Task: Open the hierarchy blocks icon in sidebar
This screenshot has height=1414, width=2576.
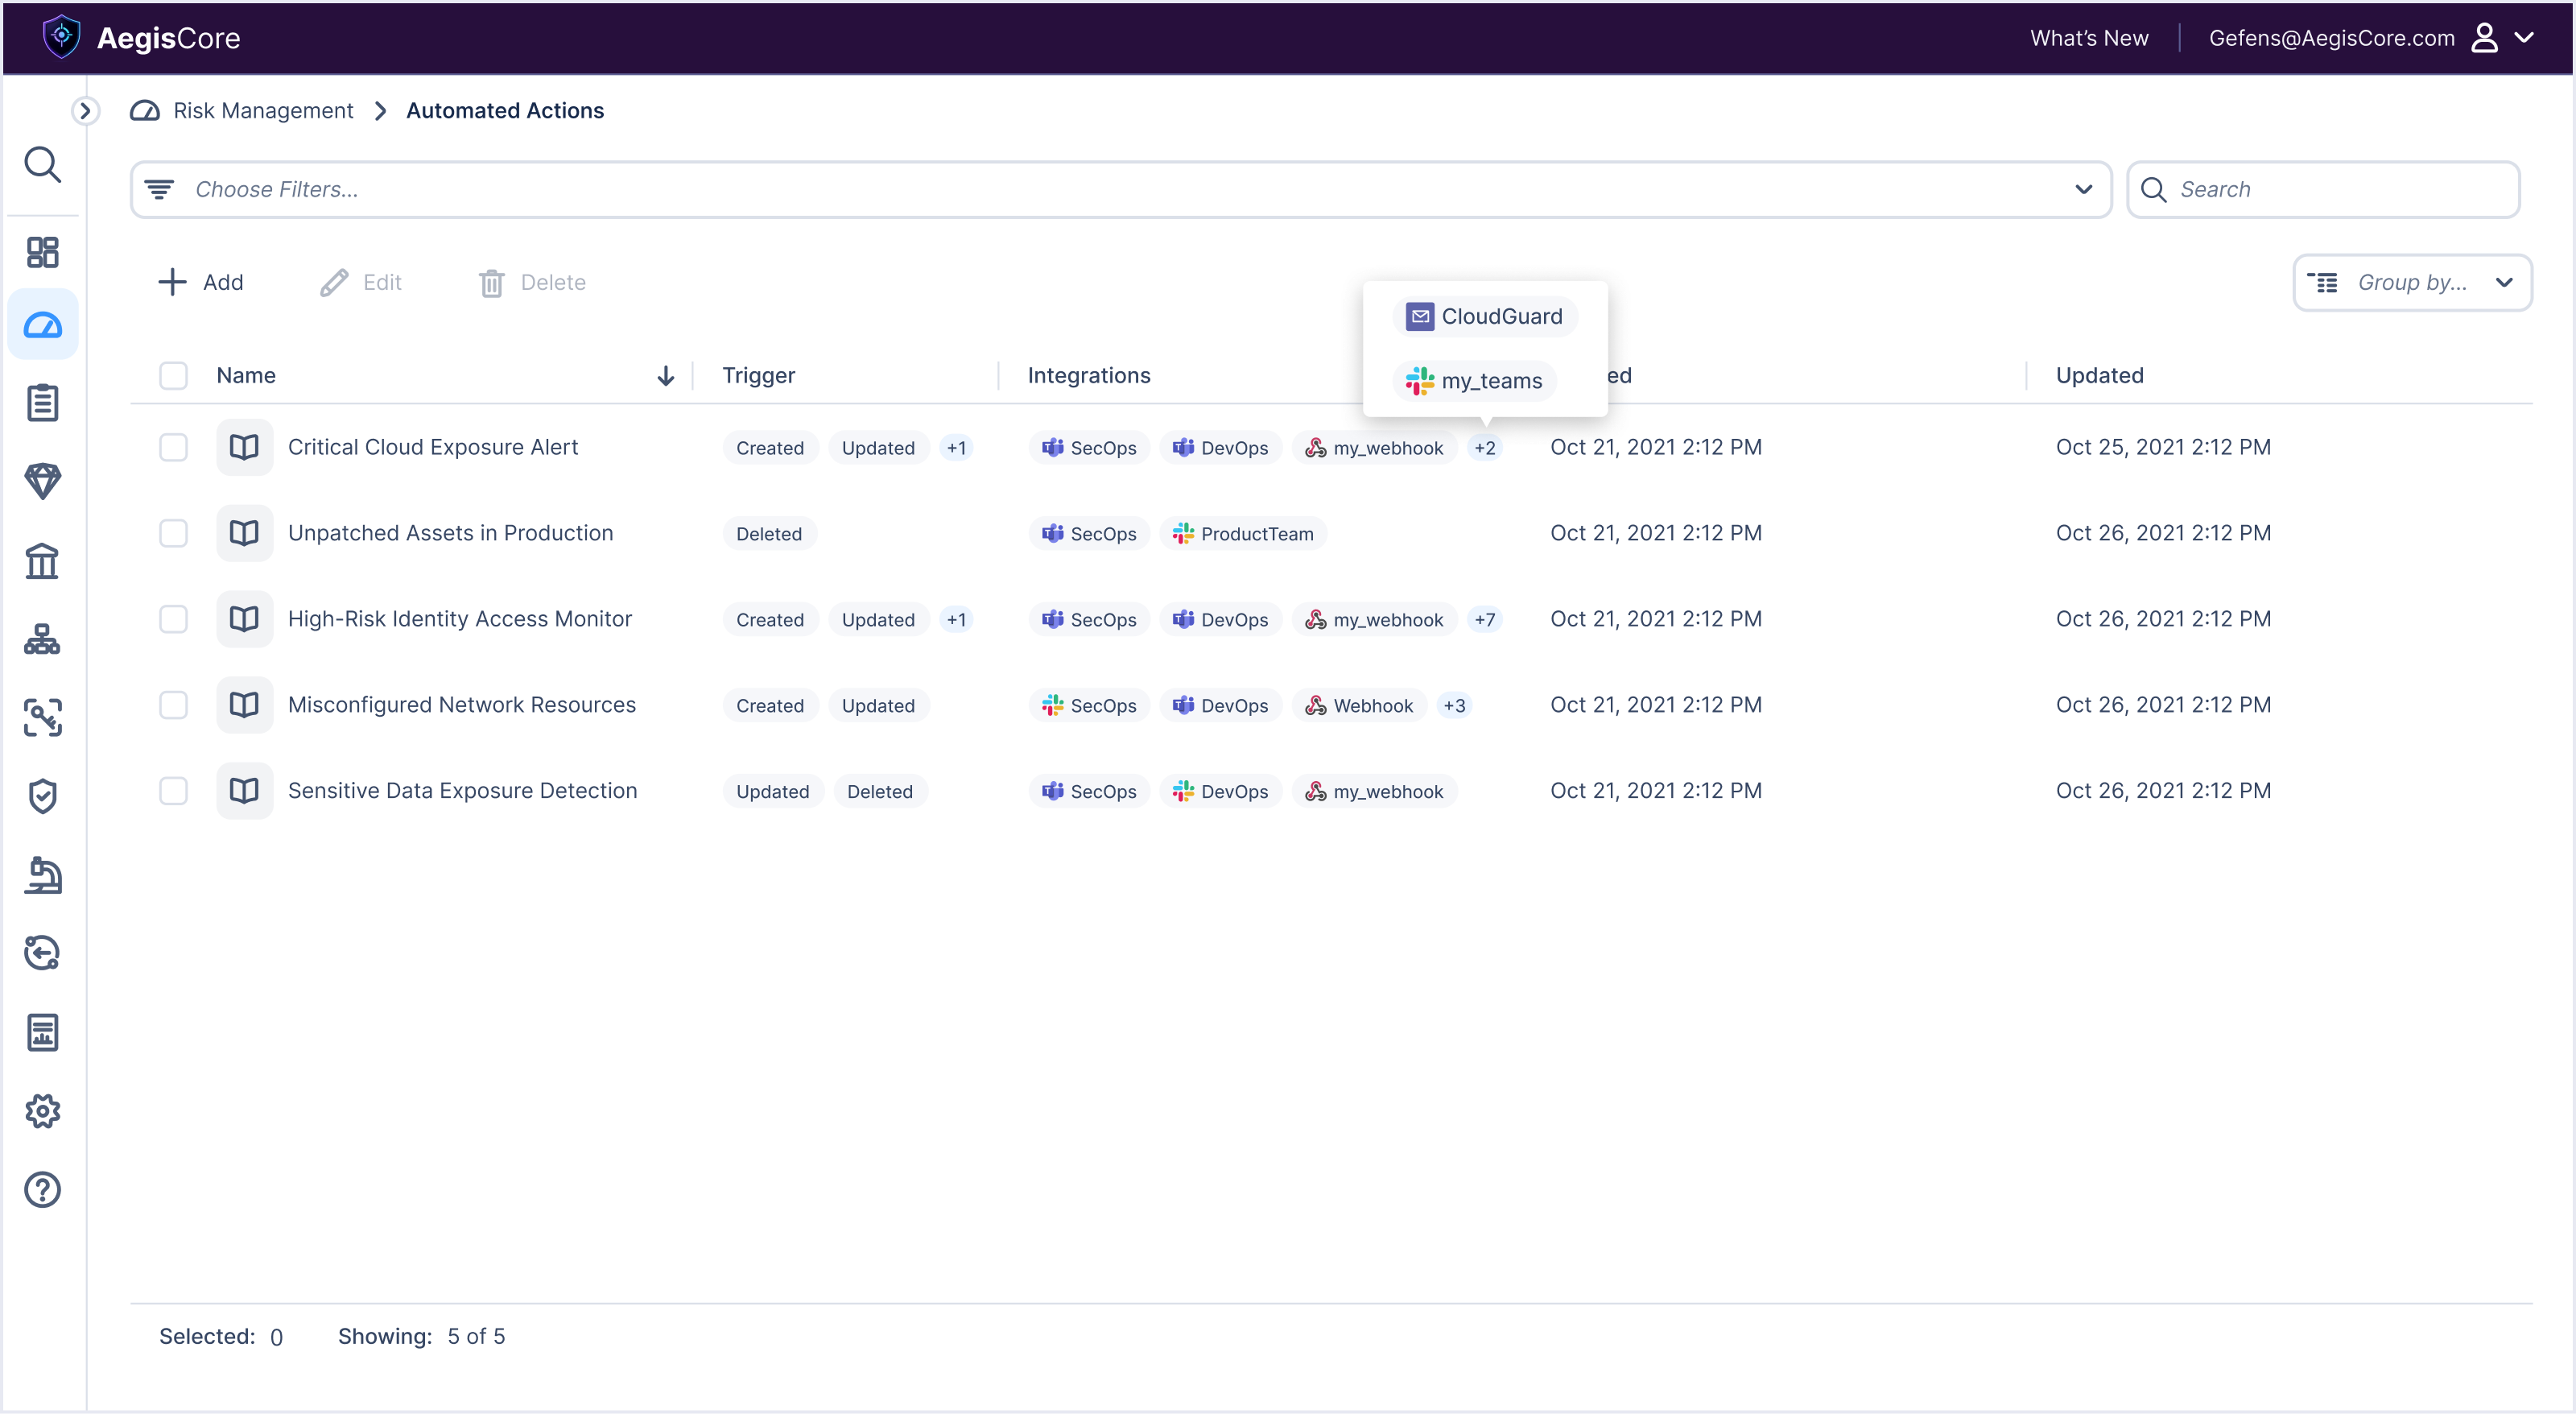Action: pyautogui.click(x=42, y=639)
